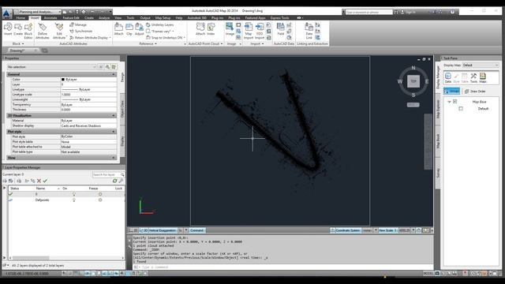The width and height of the screenshot is (505, 284).
Task: Switch to the Map Setup ribbon tab
Action: (x=163, y=18)
